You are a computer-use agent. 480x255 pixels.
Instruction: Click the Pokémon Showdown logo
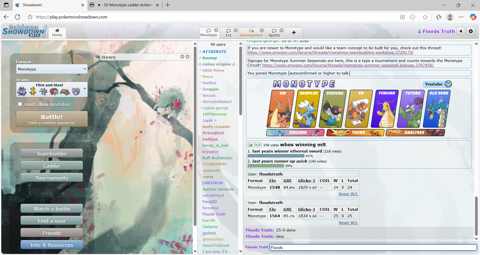pyautogui.click(x=24, y=31)
